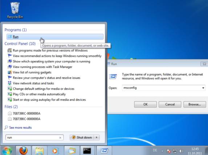
Task: Click the Open field containing msconfig
Action: tap(161, 88)
